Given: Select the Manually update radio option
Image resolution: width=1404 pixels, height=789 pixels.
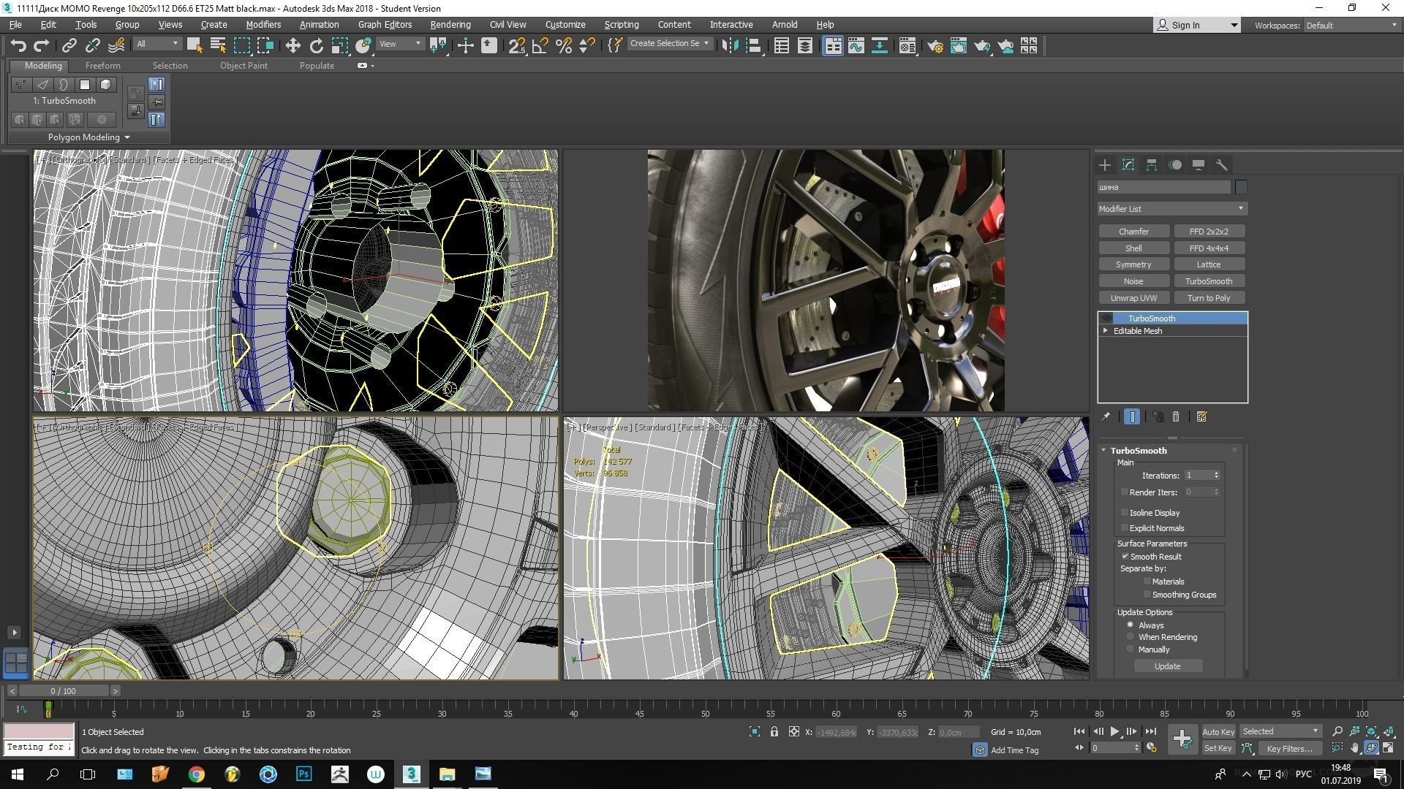Looking at the screenshot, I should 1131,649.
